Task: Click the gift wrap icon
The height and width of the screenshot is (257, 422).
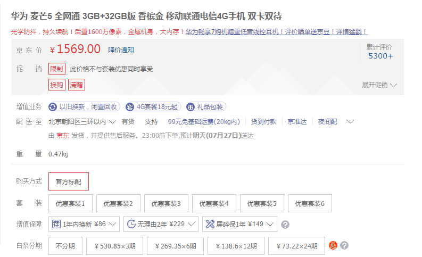Action: [x=191, y=107]
